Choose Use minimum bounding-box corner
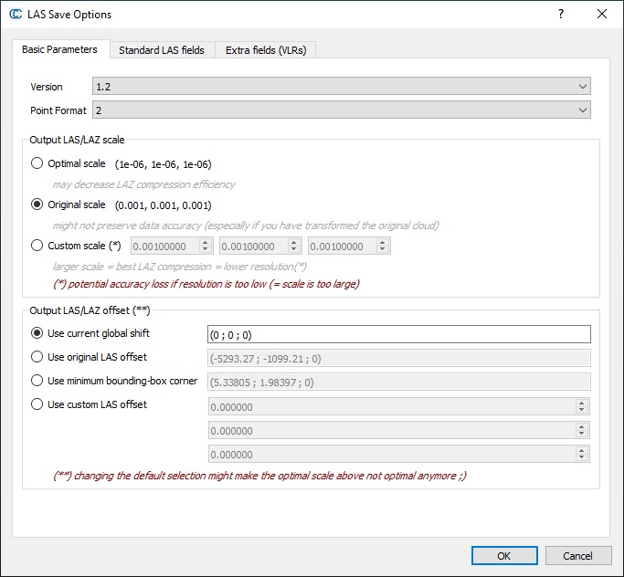The width and height of the screenshot is (624, 577). pos(37,381)
